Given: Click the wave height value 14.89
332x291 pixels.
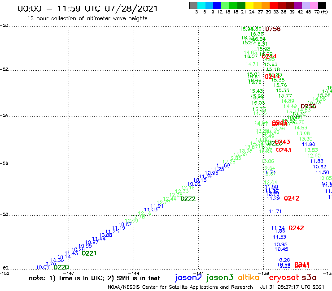Looking at the screenshot, I should pos(288,101).
